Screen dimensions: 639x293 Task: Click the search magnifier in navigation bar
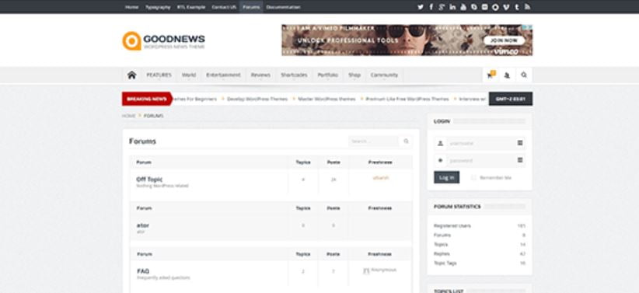[x=524, y=75]
